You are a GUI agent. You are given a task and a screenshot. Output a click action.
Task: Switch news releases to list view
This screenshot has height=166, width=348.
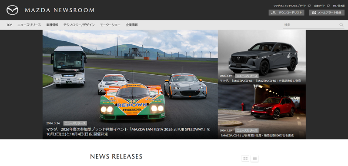255,158
